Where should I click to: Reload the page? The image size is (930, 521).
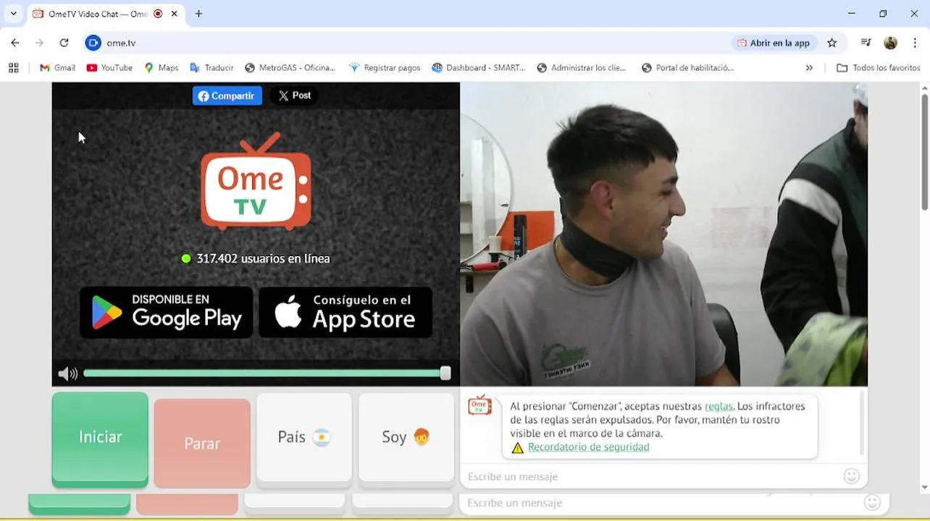point(64,43)
